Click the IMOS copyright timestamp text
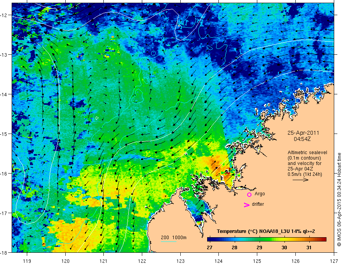Screen dimensions: 342x264 pos(339,200)
